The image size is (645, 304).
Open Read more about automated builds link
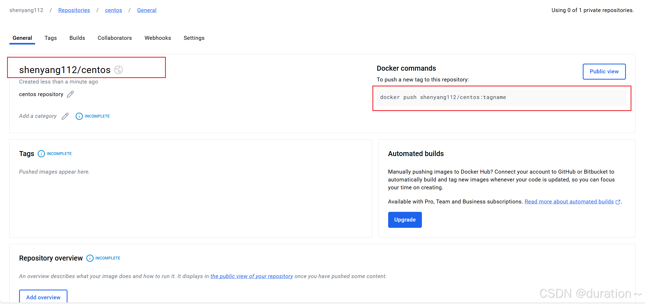(569, 202)
